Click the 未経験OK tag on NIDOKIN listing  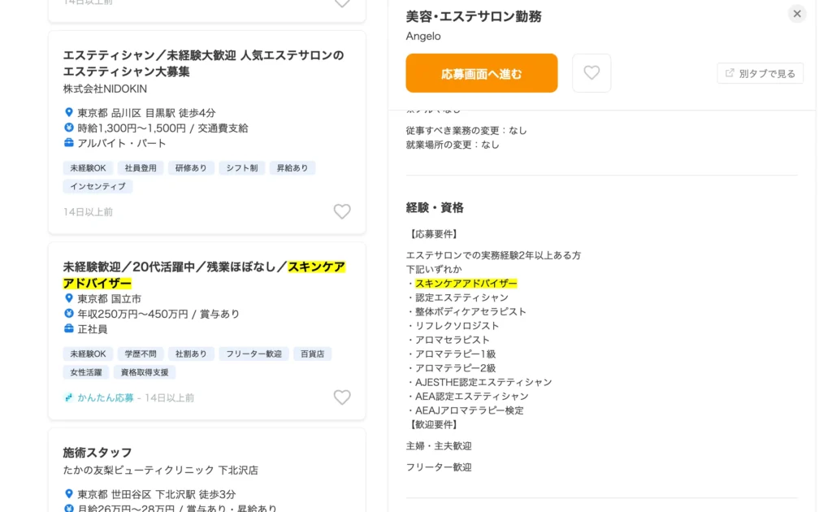point(88,168)
